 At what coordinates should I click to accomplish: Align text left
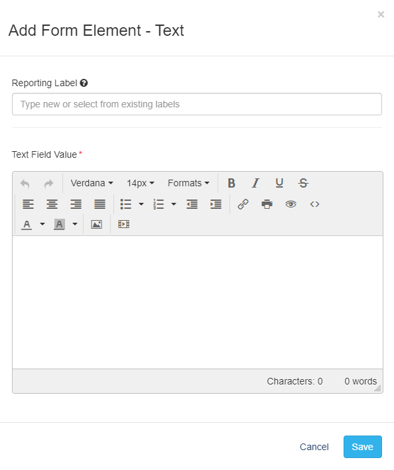click(x=28, y=204)
